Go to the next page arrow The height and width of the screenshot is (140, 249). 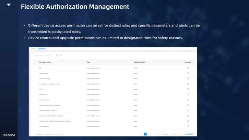(x=159, y=134)
